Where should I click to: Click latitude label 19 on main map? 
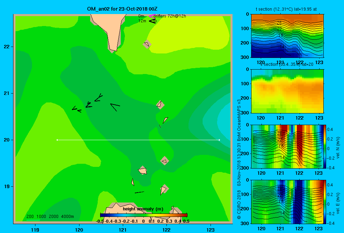click(7, 186)
